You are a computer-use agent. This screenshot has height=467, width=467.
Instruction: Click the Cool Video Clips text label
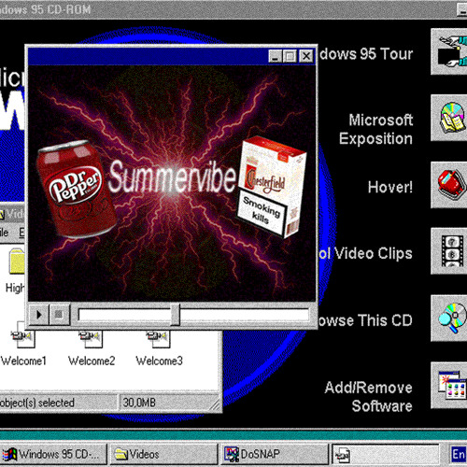[365, 254]
